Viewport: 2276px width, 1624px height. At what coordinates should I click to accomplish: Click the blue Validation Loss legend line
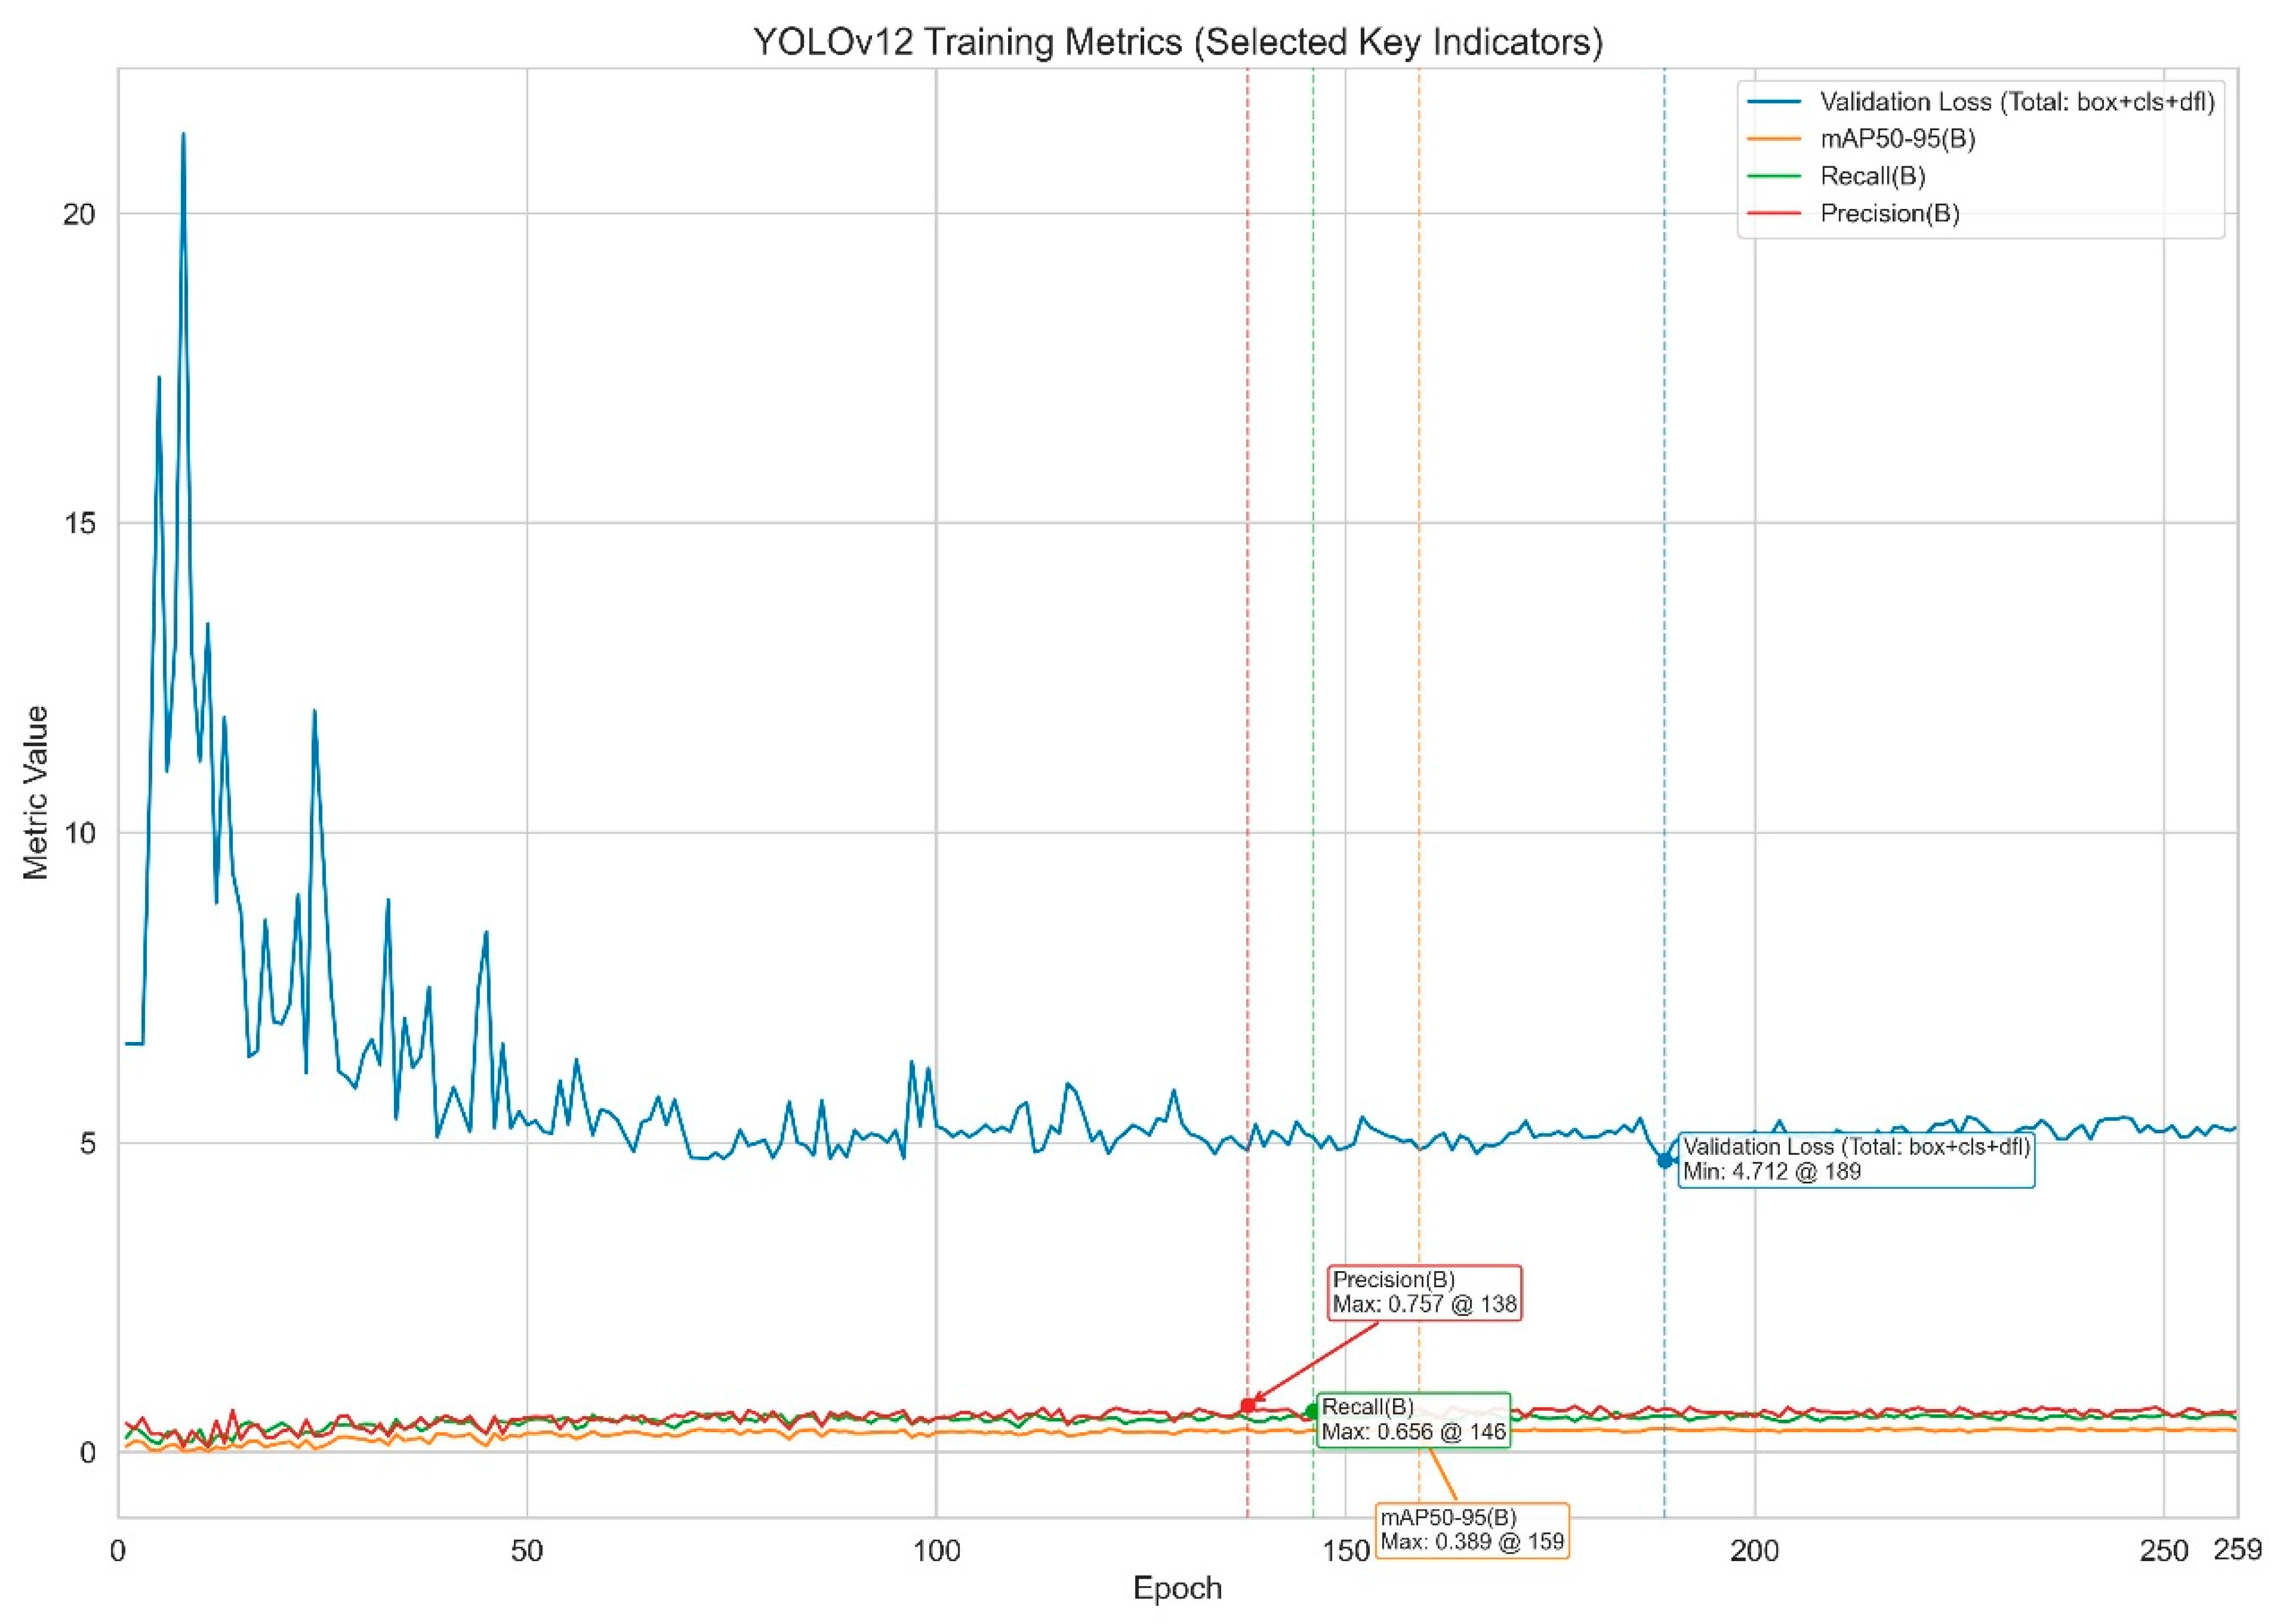pyautogui.click(x=1774, y=102)
